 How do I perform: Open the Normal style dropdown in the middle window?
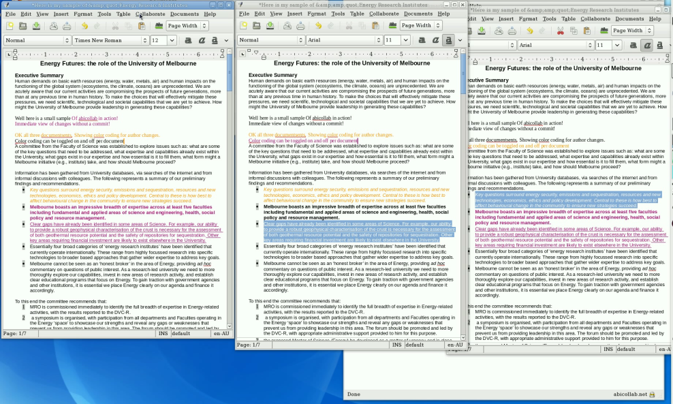pos(271,40)
